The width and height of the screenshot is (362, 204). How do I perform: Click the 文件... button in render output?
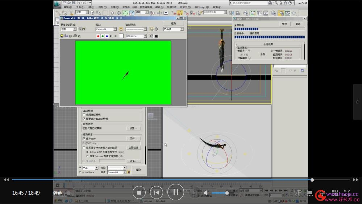pyautogui.click(x=133, y=138)
